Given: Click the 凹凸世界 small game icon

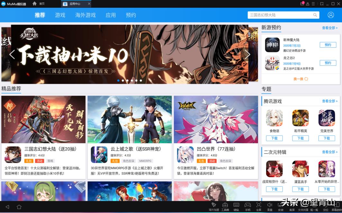Looking at the screenshot, I should click(x=185, y=155).
